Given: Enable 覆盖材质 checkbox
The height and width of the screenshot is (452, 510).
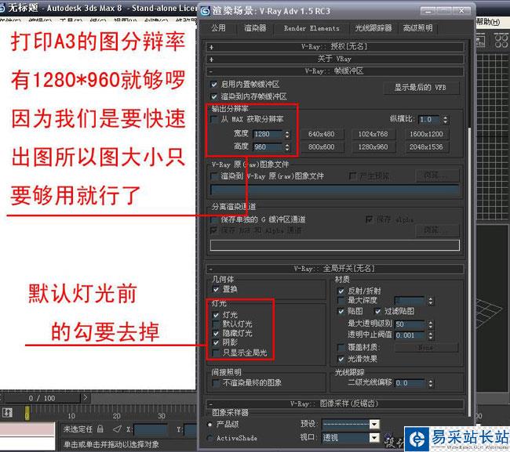Looking at the screenshot, I should click(x=341, y=348).
